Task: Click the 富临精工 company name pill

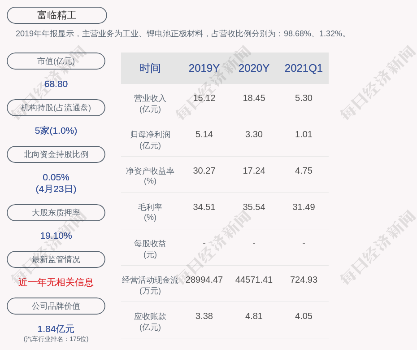Action: 57,15
